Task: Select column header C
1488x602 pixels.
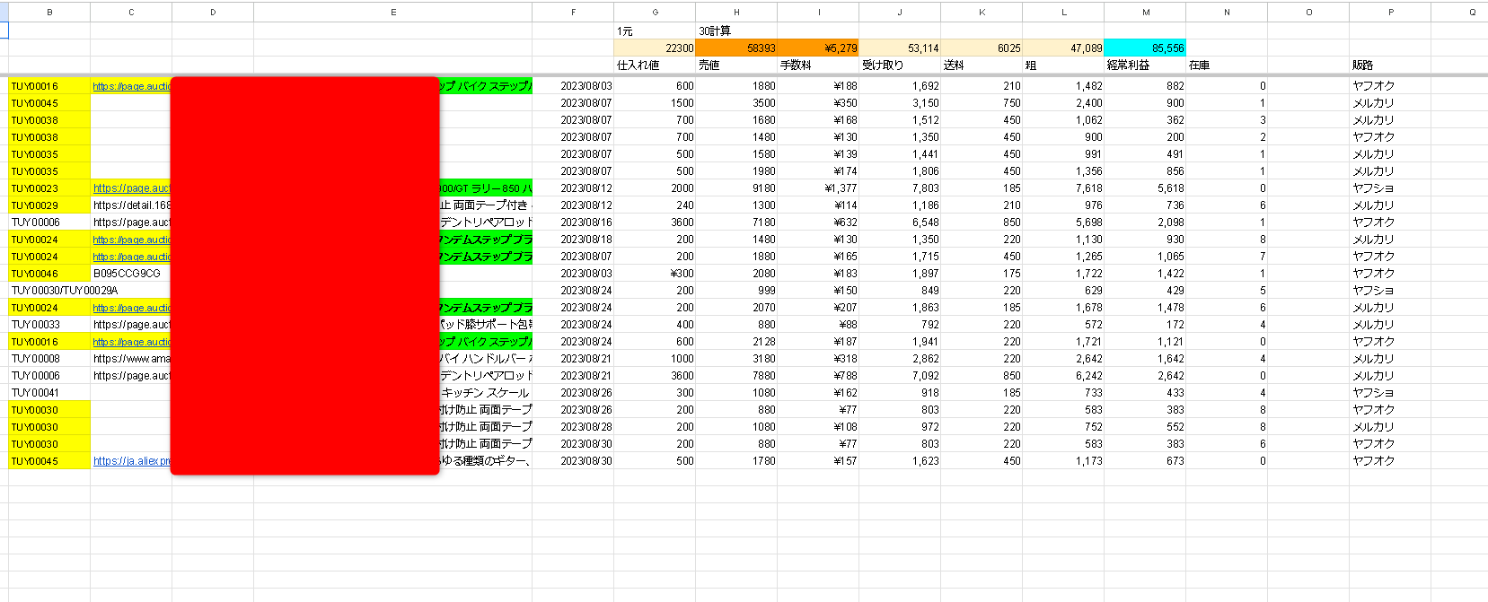Action: 131,13
